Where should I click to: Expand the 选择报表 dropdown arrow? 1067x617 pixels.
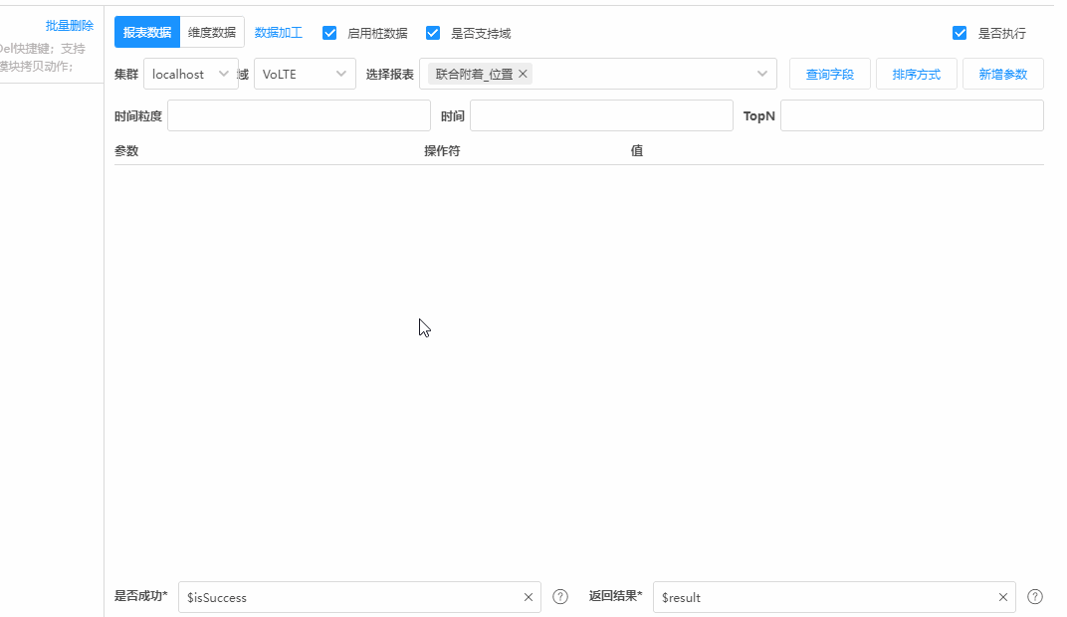pyautogui.click(x=762, y=74)
